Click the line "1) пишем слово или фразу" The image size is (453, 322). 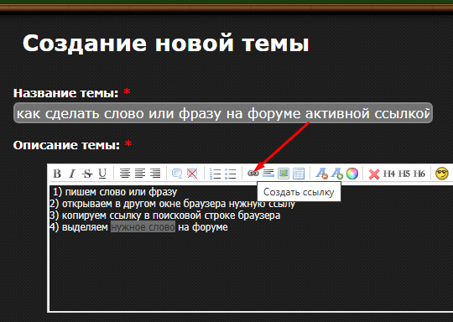(x=115, y=192)
